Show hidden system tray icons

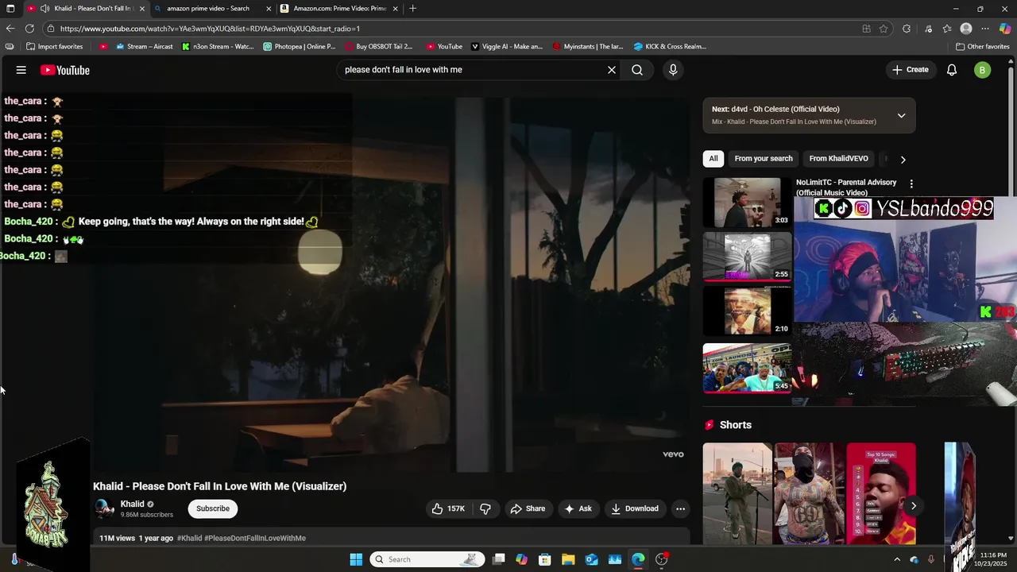click(x=897, y=559)
